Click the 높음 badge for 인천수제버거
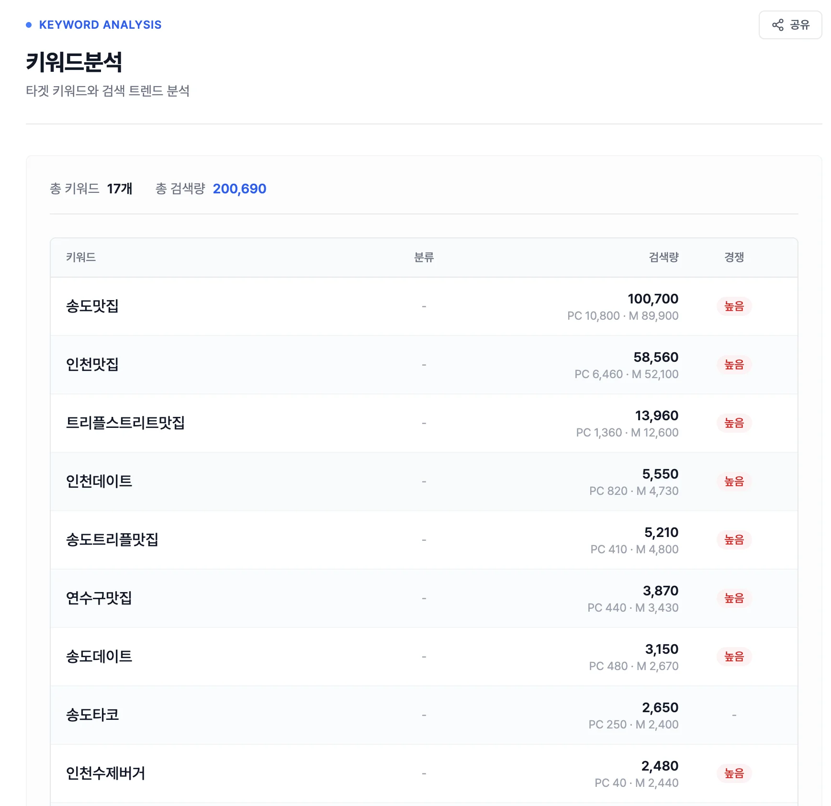The width and height of the screenshot is (831, 806). [x=734, y=773]
